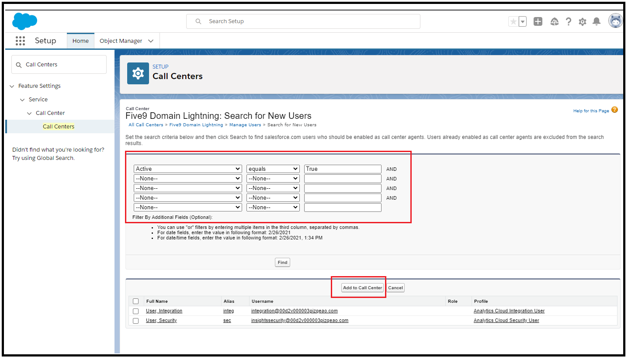Image resolution: width=628 pixels, height=360 pixels.
Task: Click the global actions plus icon
Action: 538,21
